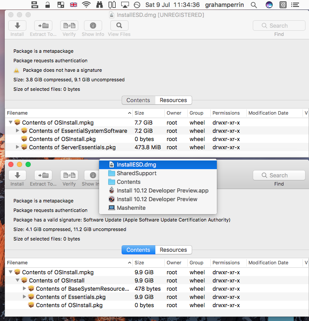Collapse Contents of OSInstall.mpkg in top window
This screenshot has width=309, height=321.
coord(10,122)
